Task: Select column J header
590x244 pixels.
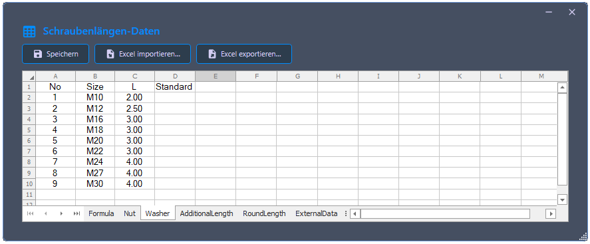Action: coord(419,76)
